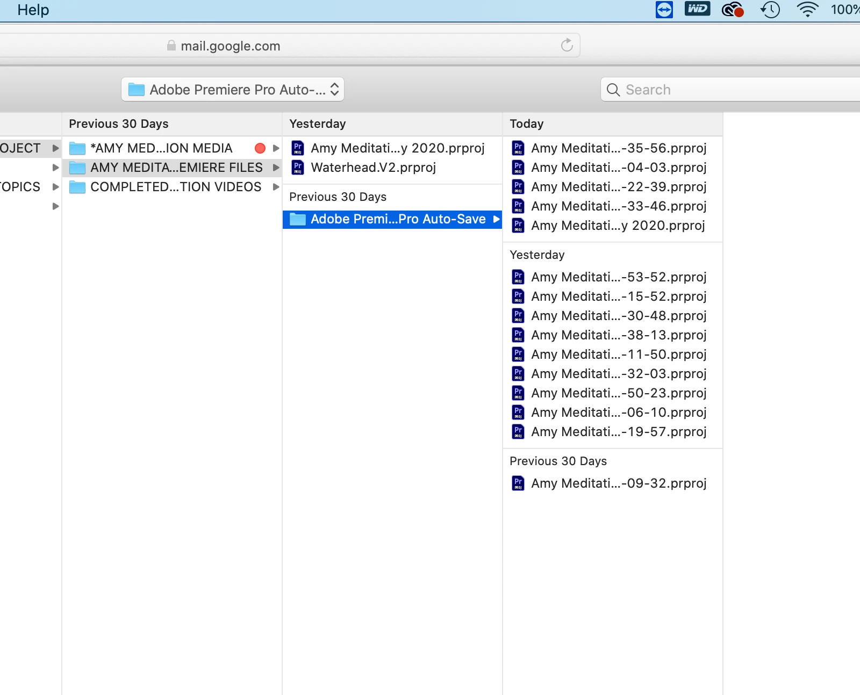The width and height of the screenshot is (860, 695).
Task: Select the *AMY MED...ION MEDIA folder
Action: (x=172, y=148)
